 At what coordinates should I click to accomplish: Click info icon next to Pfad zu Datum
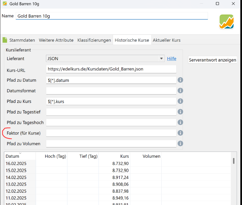180,80
